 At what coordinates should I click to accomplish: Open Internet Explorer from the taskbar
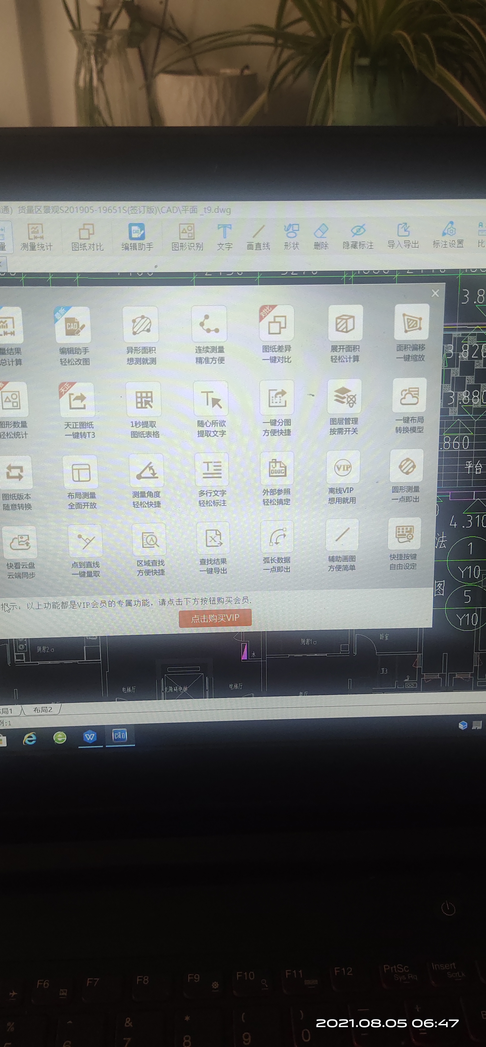30,738
